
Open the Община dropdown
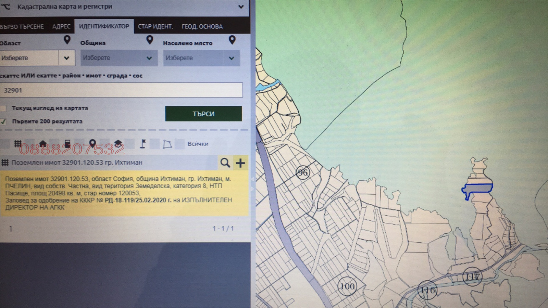click(119, 58)
